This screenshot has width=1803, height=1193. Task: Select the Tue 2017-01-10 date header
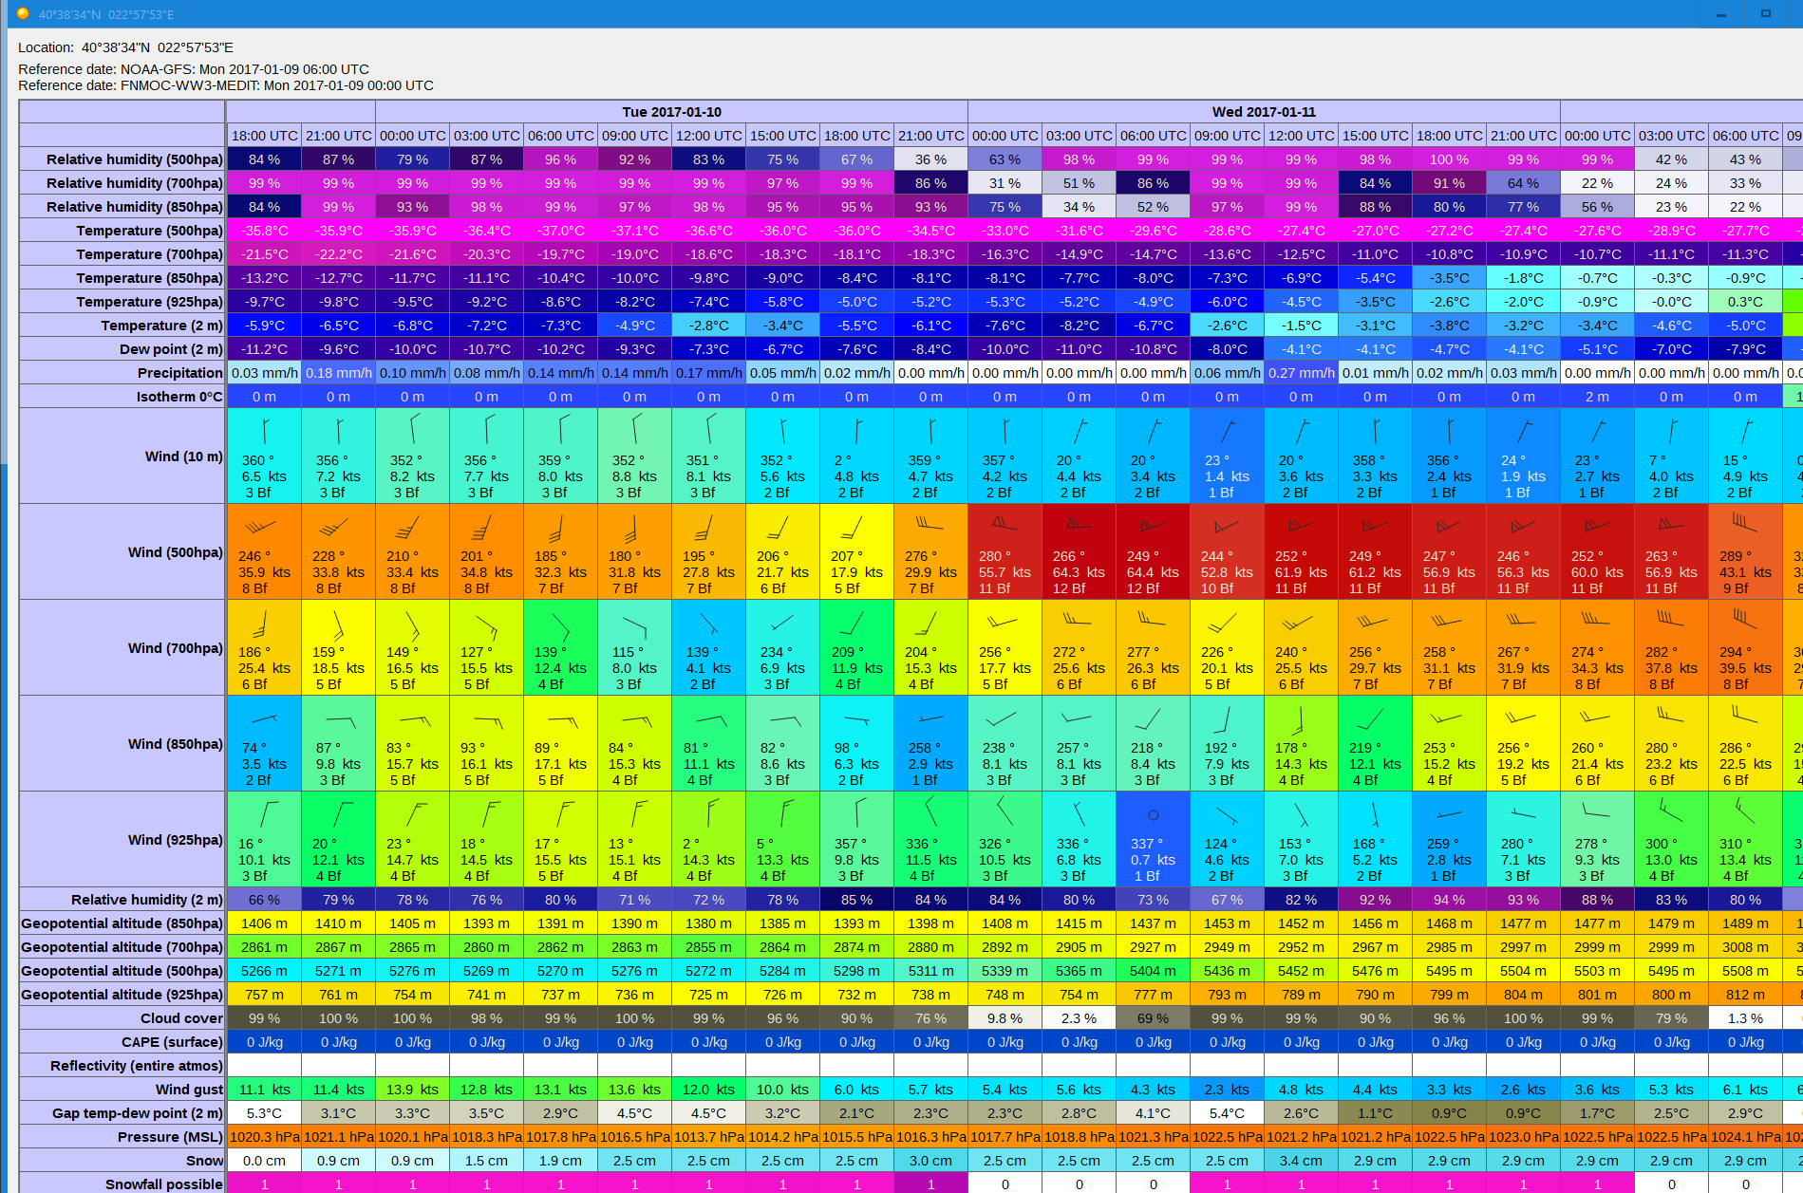[x=671, y=112]
